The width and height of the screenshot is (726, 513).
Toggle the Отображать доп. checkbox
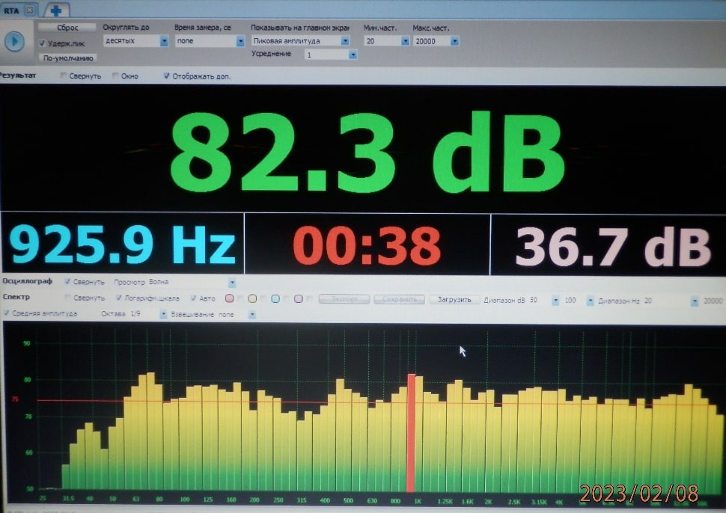[x=166, y=76]
